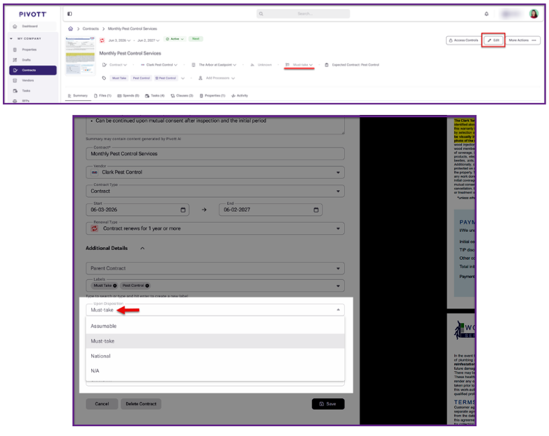
Task: Click Delete Contract button
Action: tap(141, 404)
